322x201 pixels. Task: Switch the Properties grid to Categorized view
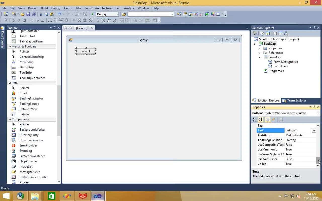255,120
